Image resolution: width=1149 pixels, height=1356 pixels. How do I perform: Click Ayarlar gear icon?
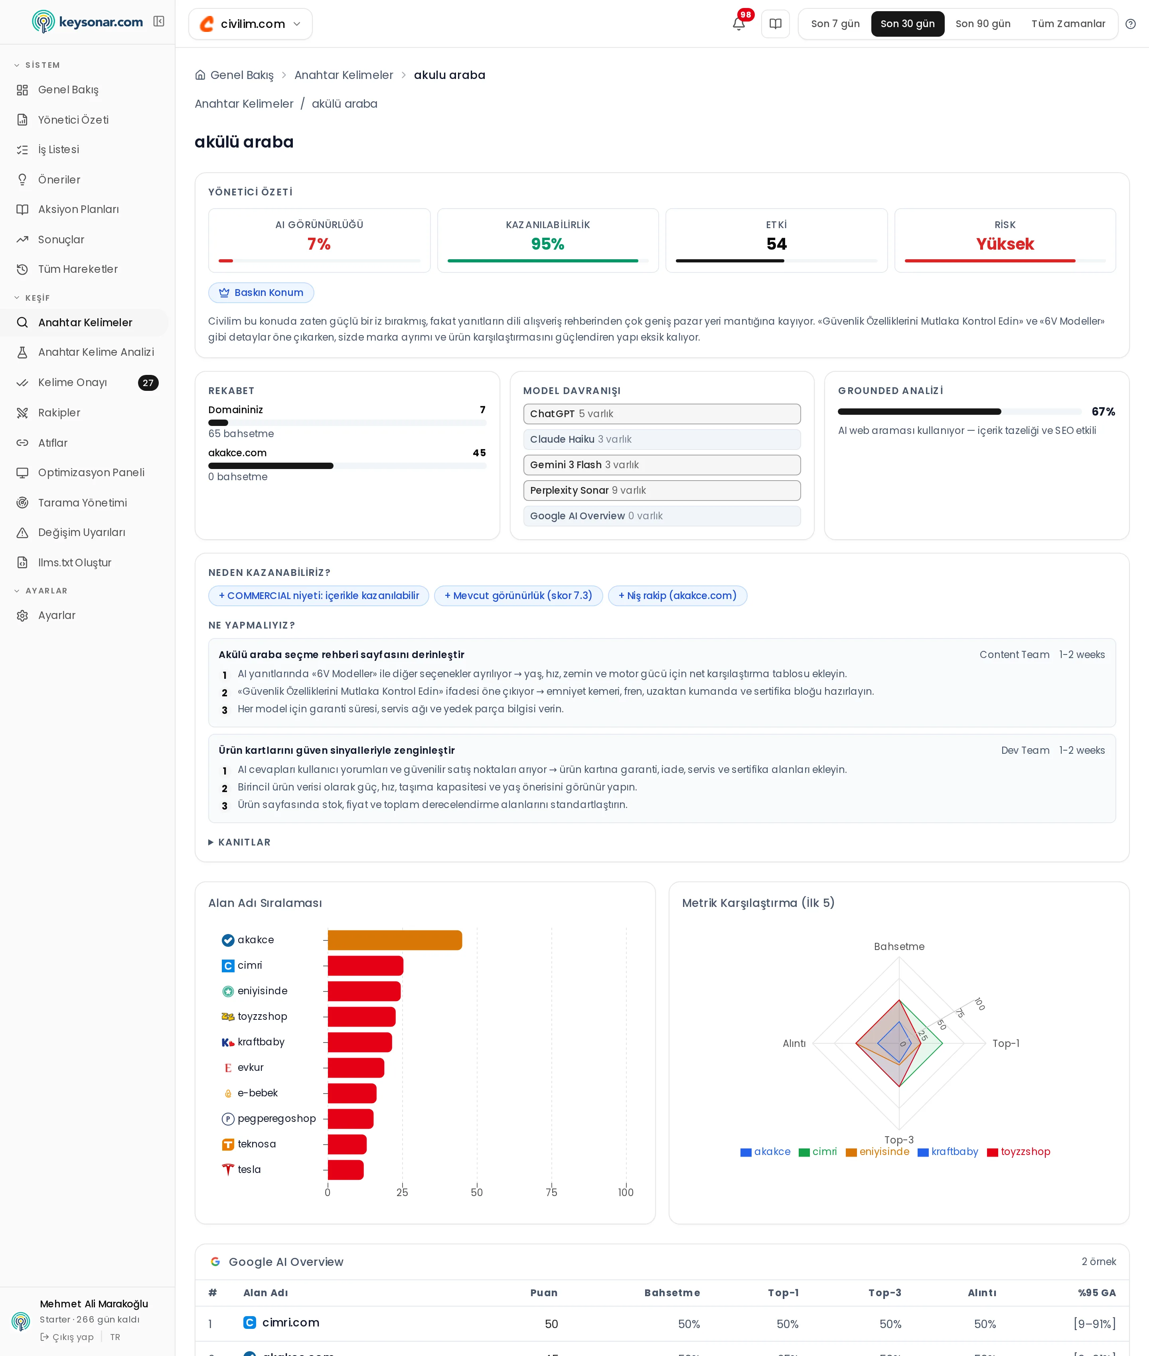pyautogui.click(x=22, y=616)
